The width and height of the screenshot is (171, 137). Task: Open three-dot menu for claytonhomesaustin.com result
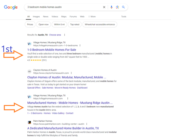click(x=71, y=73)
